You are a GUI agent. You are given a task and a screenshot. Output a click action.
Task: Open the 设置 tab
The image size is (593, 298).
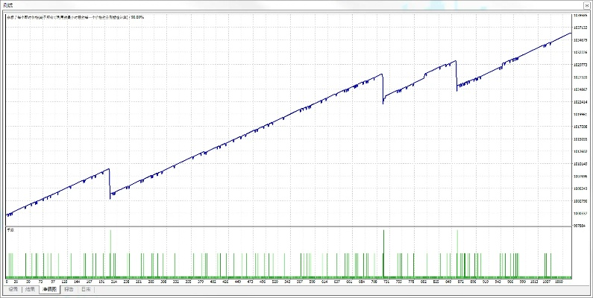(13, 289)
